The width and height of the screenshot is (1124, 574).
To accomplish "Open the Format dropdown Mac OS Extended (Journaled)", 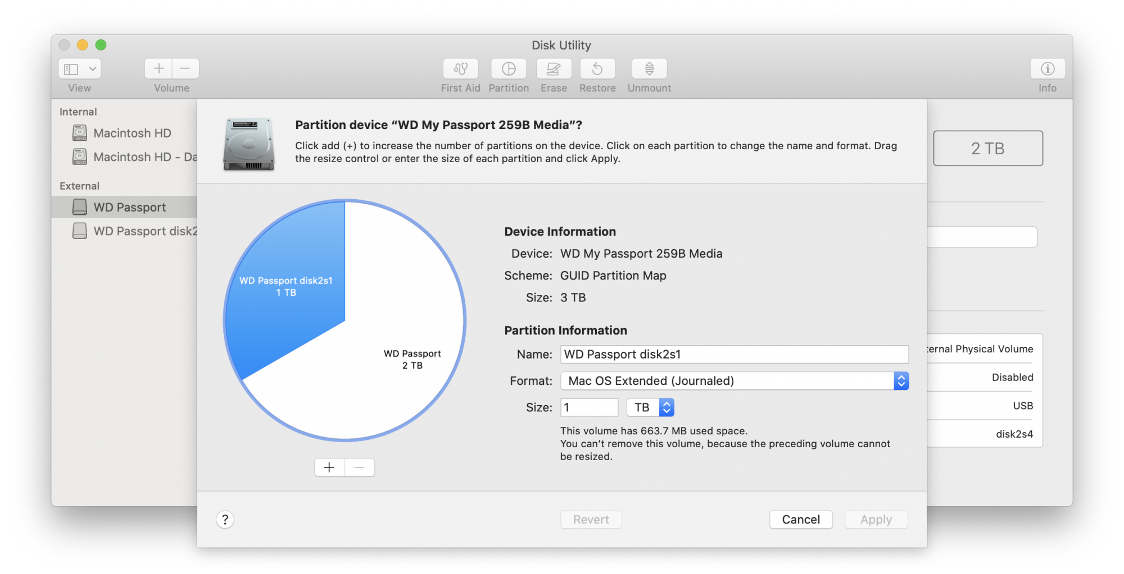I will click(x=735, y=381).
